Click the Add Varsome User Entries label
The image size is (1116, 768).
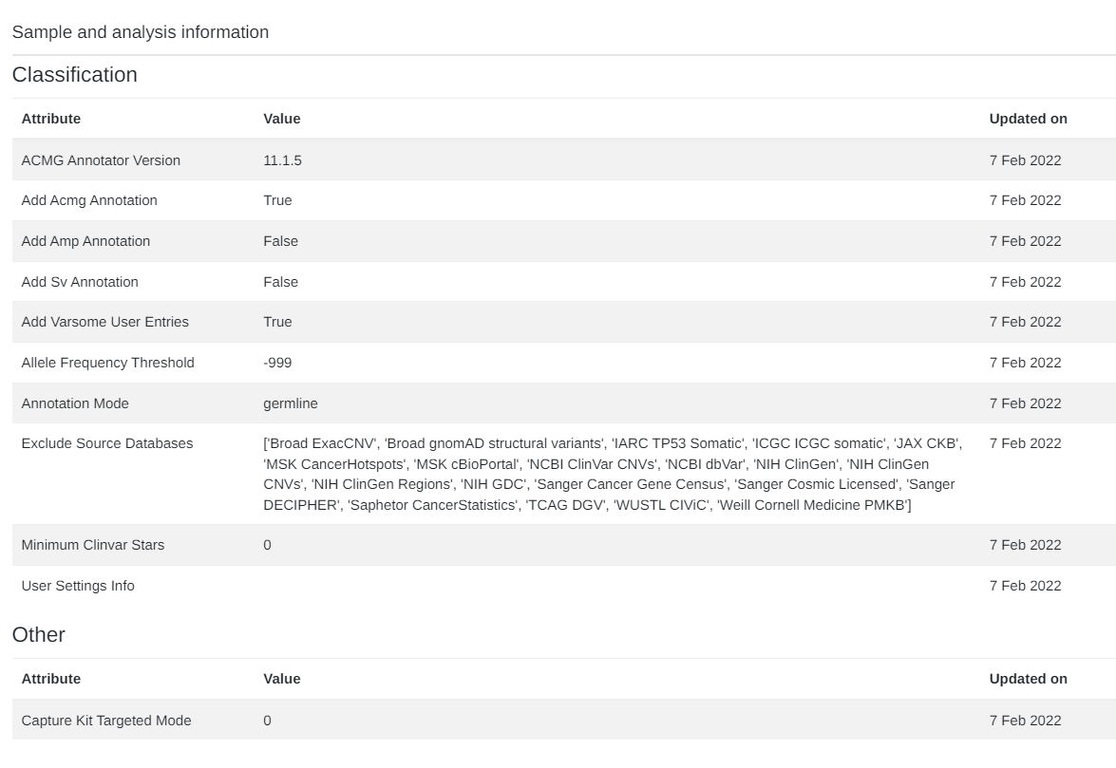click(x=105, y=322)
